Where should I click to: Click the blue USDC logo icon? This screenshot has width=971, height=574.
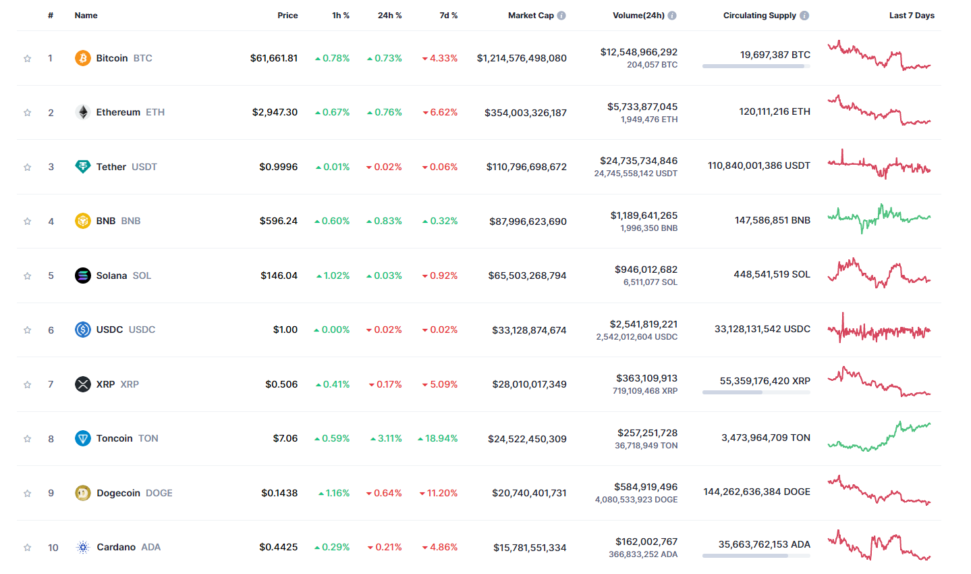tap(82, 330)
